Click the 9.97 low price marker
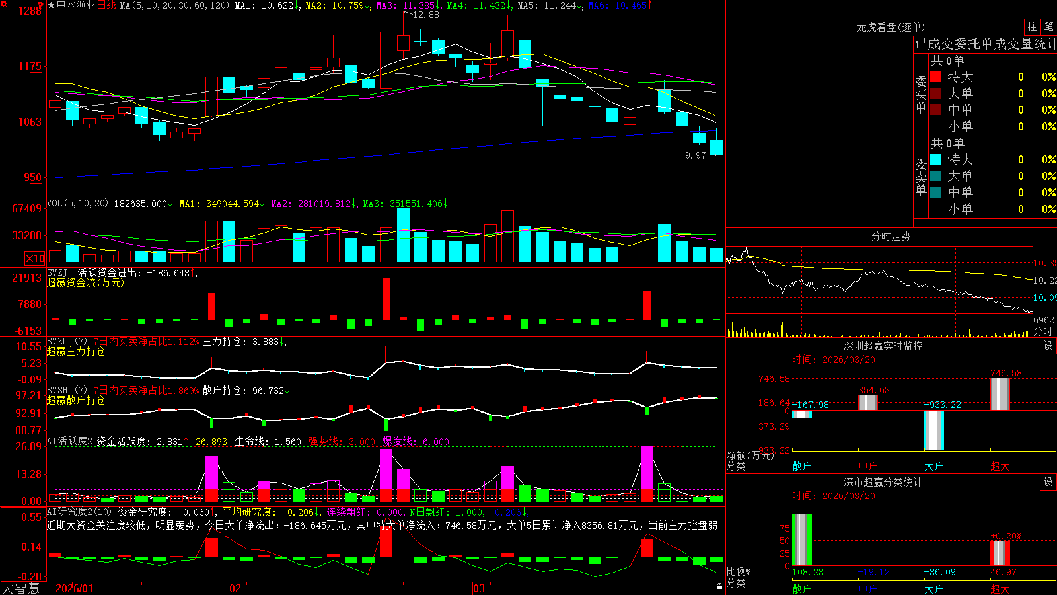 coord(696,155)
